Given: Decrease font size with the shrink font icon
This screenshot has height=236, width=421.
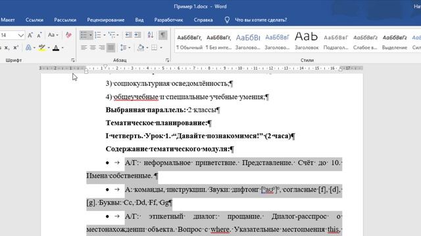Looking at the screenshot, I should pos(39,35).
